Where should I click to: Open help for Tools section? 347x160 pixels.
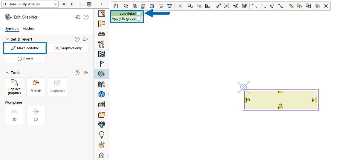click(77, 73)
